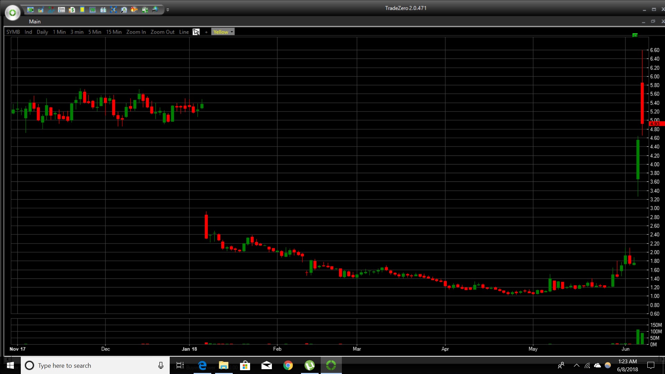Click the SYMB button
Screen dimensions: 665x374
tap(13, 32)
